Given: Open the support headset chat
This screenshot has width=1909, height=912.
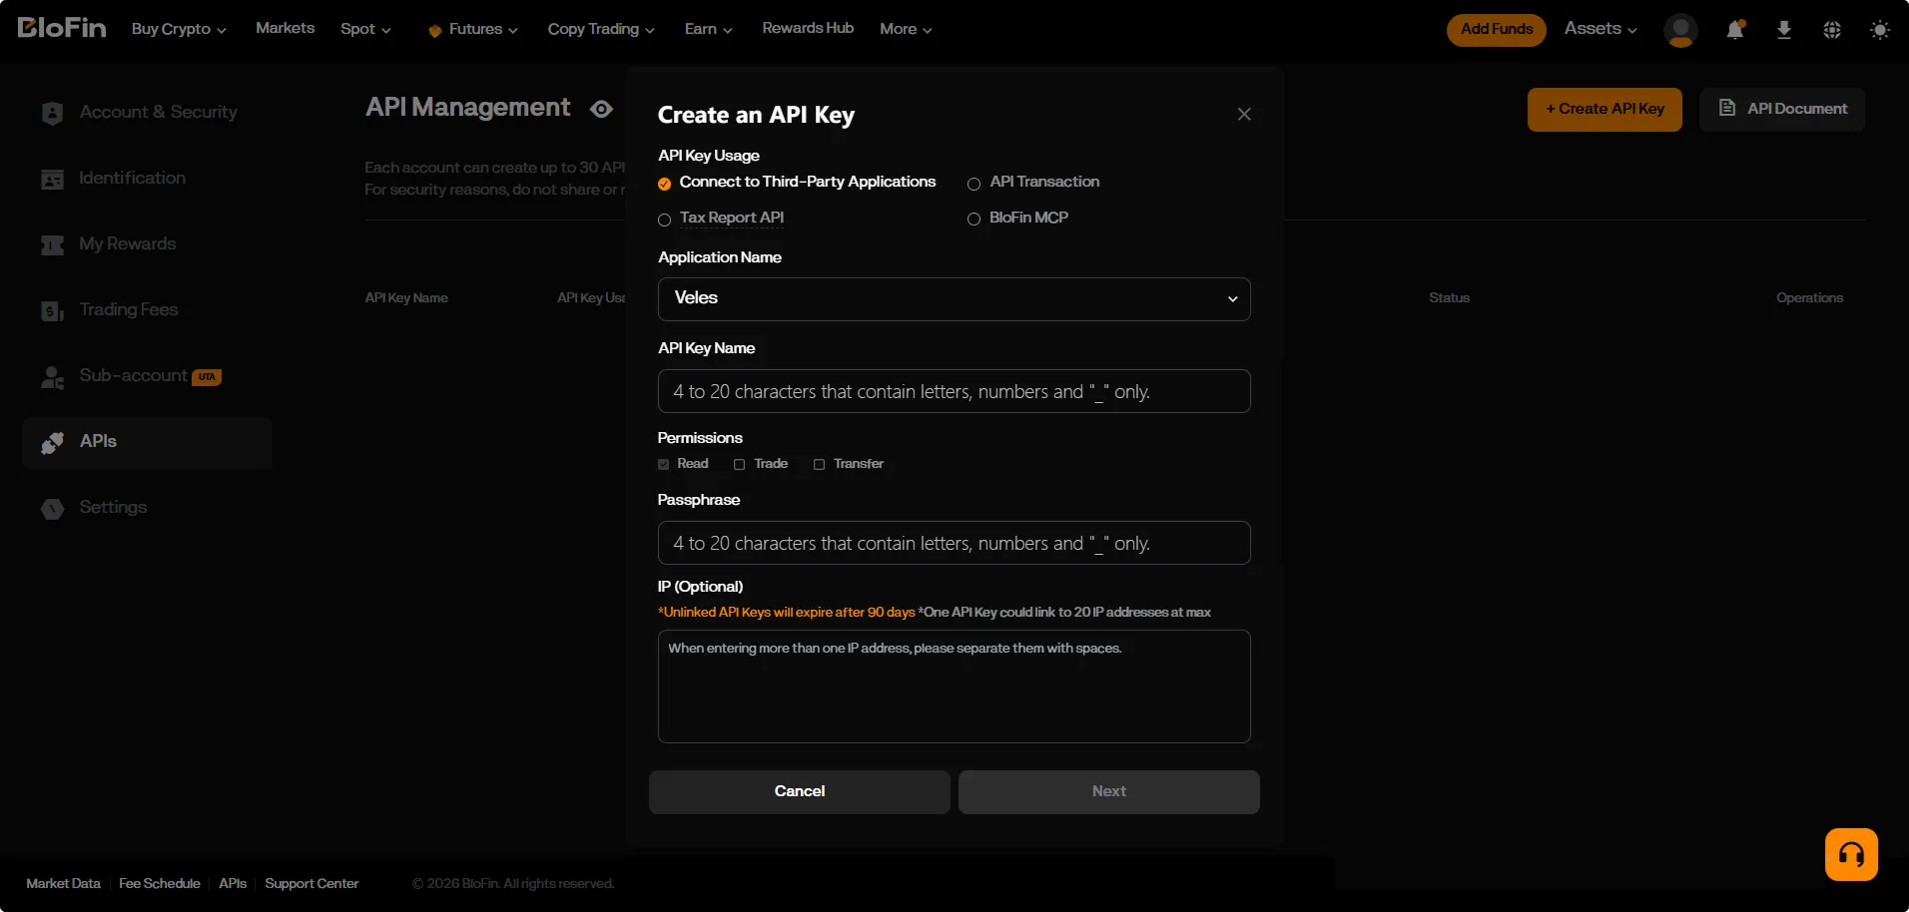Looking at the screenshot, I should [x=1851, y=854].
